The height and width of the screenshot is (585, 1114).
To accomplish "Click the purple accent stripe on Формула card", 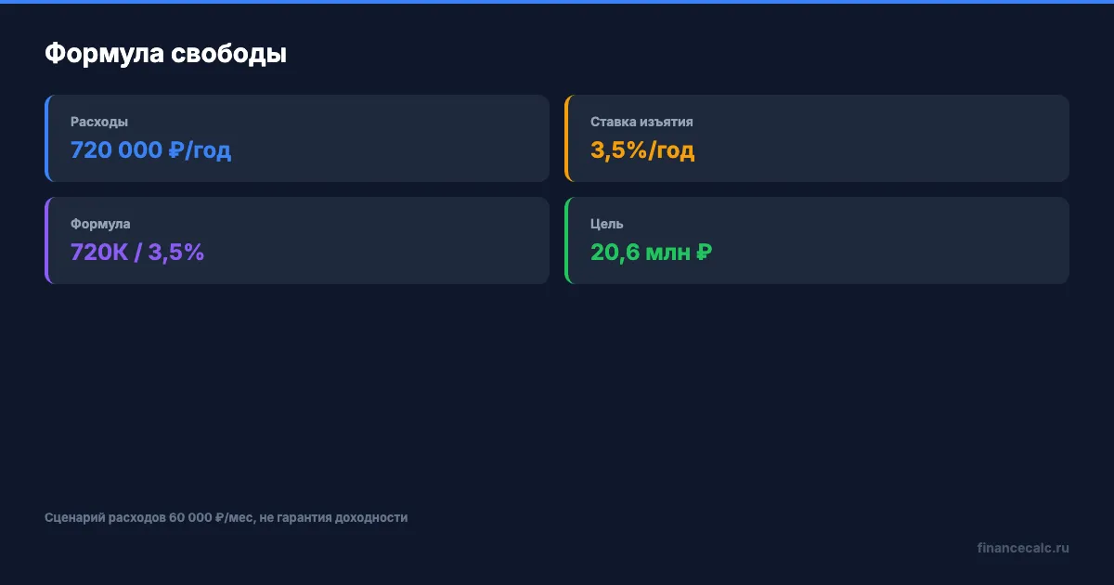I will click(x=46, y=240).
